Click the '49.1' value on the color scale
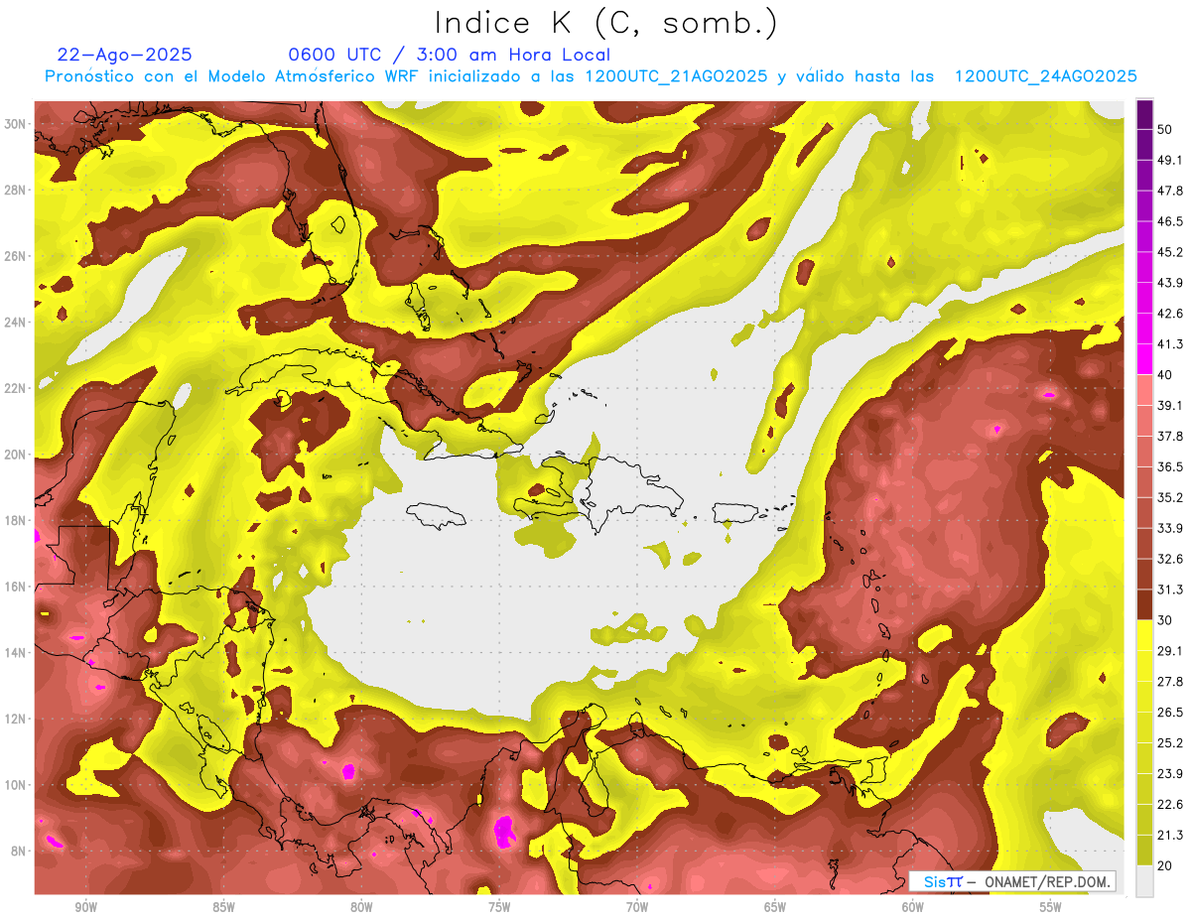Screen dimensions: 1191x920 1169,160
